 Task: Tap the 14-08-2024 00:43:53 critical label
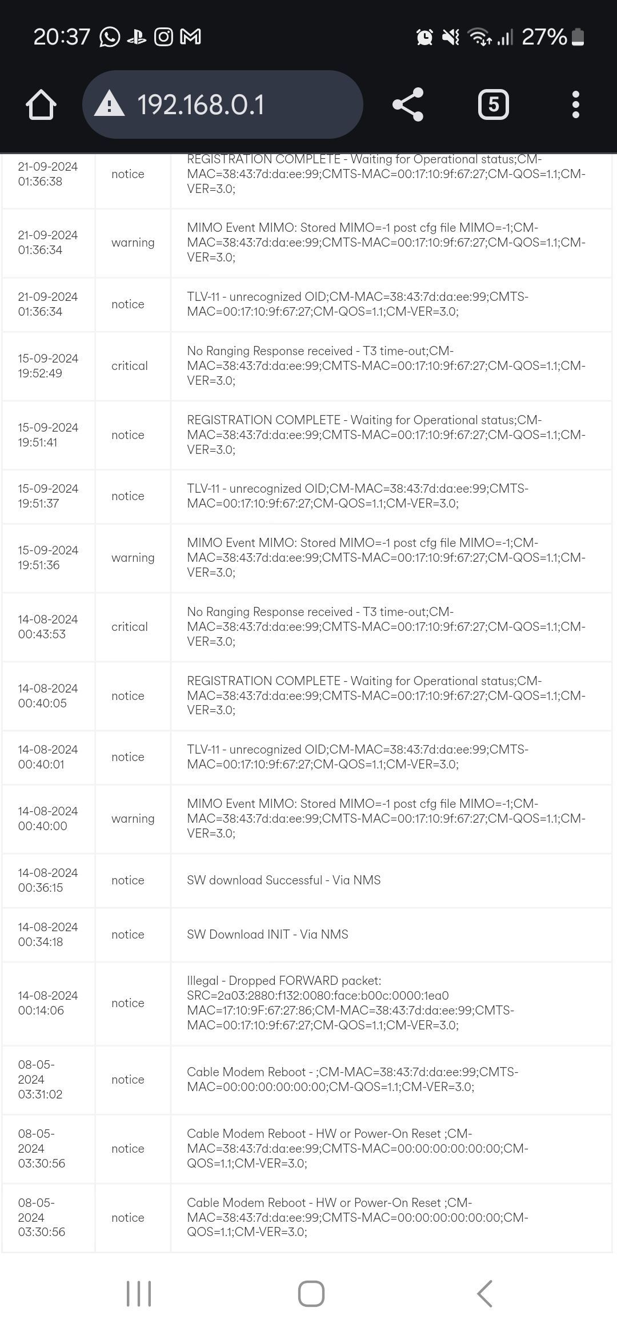click(130, 626)
